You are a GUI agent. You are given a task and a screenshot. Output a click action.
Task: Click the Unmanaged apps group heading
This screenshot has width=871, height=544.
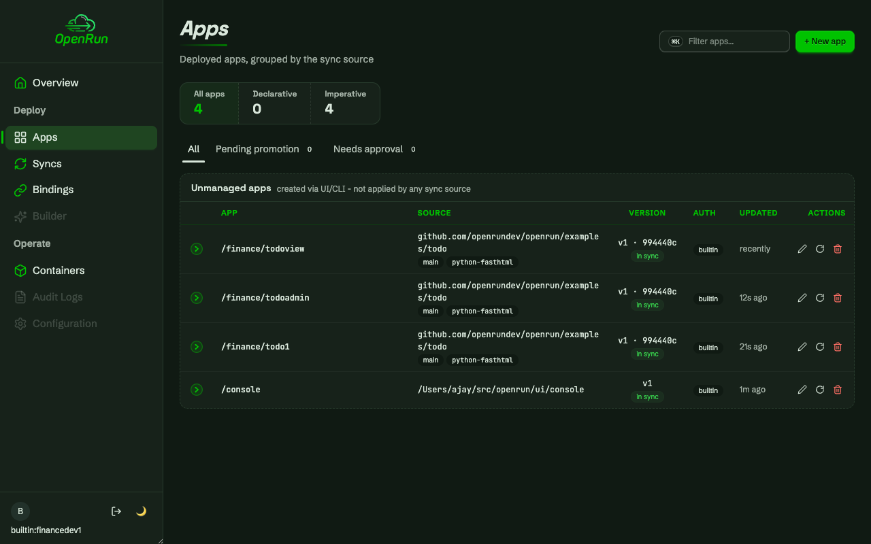[x=231, y=188]
